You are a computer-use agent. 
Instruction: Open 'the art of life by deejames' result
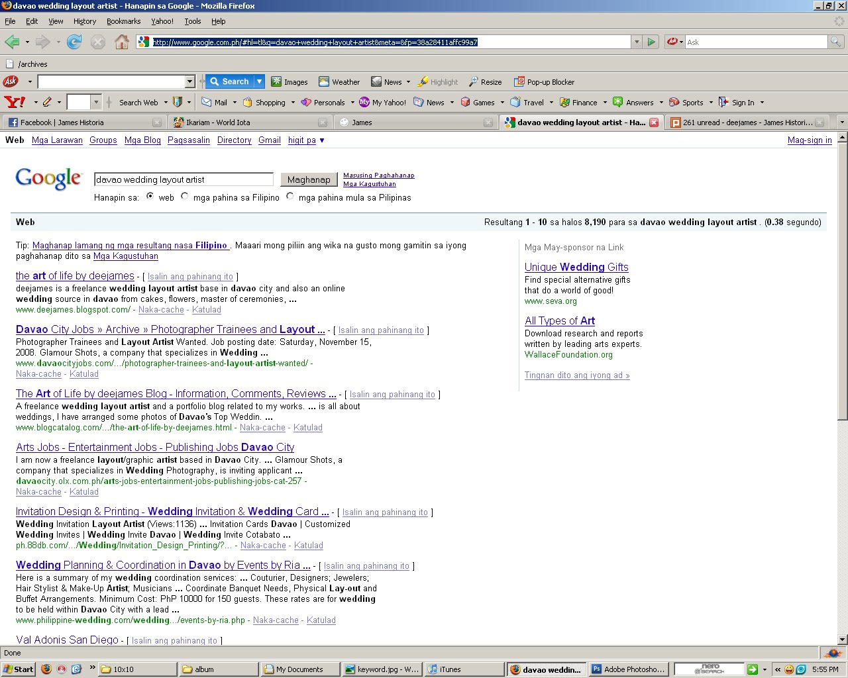[75, 276]
